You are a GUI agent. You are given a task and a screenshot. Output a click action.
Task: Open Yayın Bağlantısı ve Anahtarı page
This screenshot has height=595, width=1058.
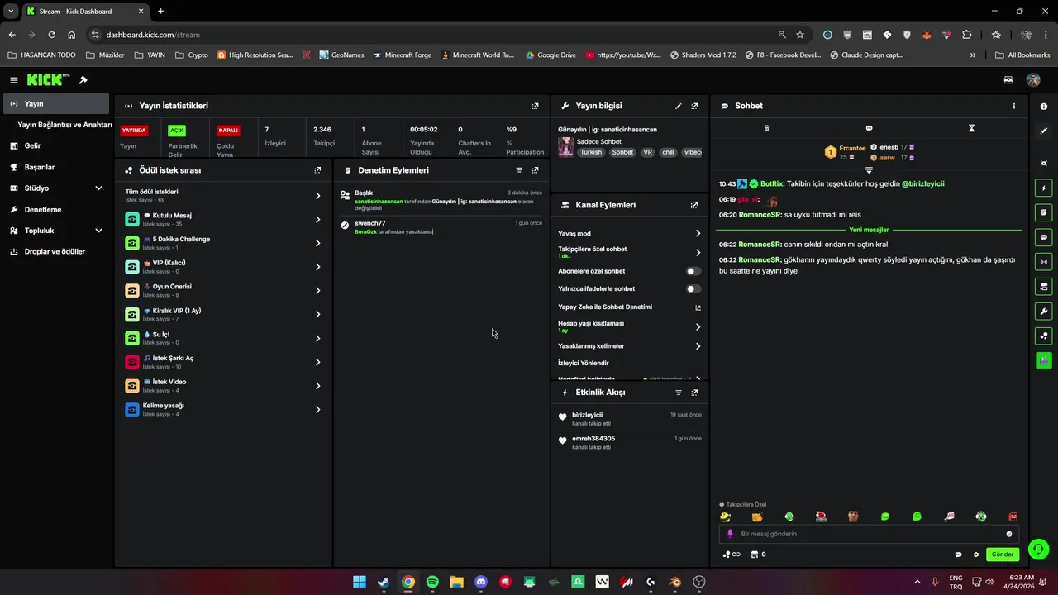click(64, 125)
